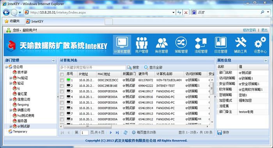Open the 日志管理 log management icon

[x=221, y=45]
